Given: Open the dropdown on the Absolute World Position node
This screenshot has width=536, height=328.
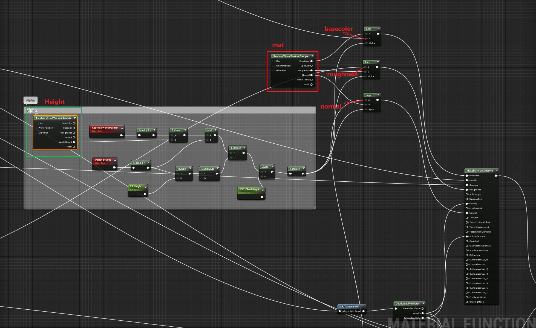Looking at the screenshot, I should point(122,129).
